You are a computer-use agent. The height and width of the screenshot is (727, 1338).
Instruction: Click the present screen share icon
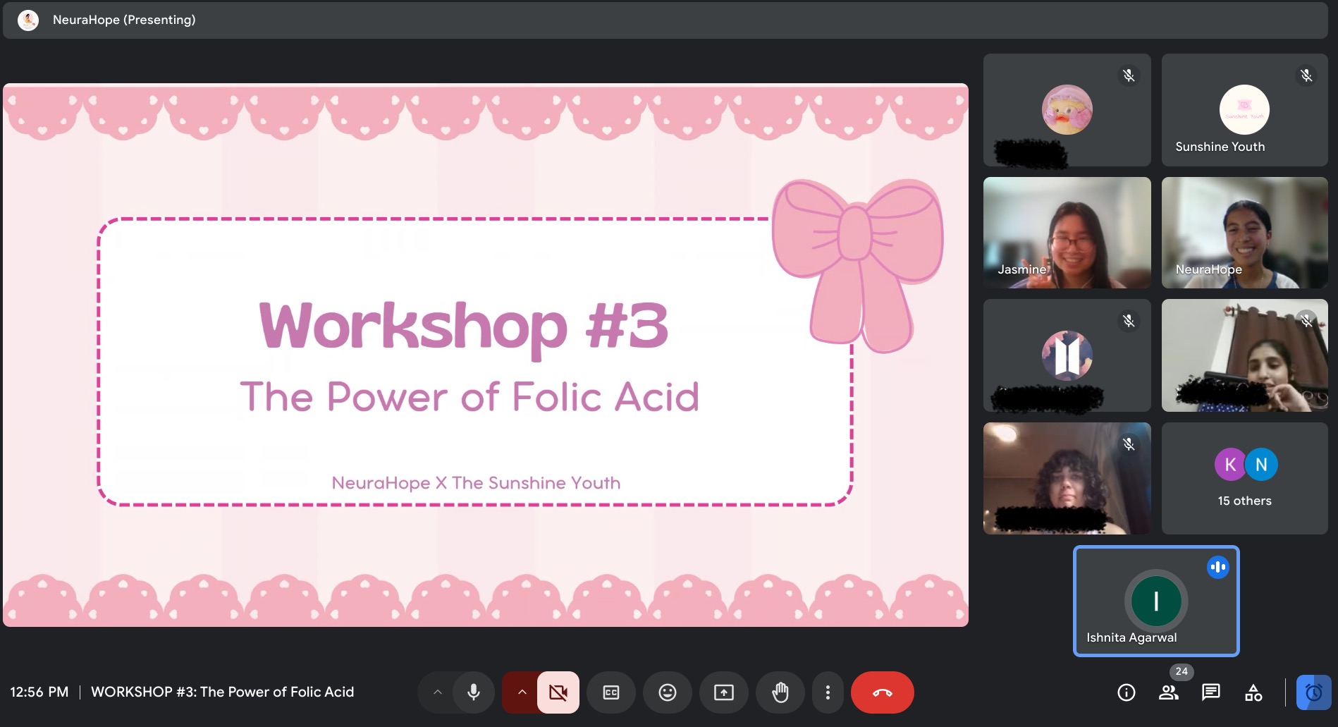click(723, 692)
